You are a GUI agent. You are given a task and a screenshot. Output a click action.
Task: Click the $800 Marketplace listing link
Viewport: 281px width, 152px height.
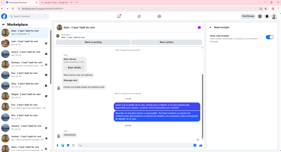73,37
